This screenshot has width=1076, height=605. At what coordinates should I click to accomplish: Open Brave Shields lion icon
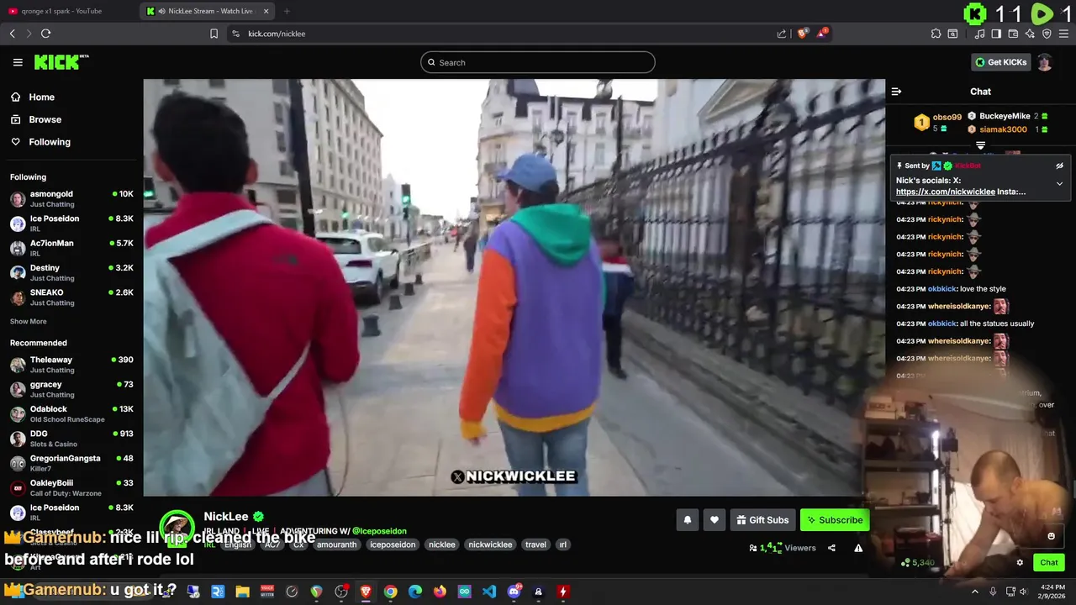(x=803, y=34)
